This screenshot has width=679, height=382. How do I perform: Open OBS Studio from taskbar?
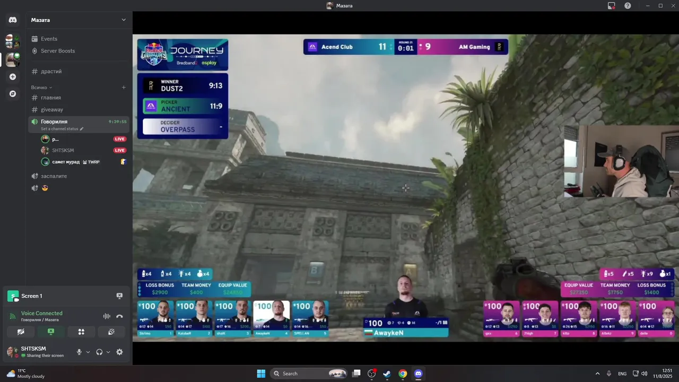(x=372, y=374)
